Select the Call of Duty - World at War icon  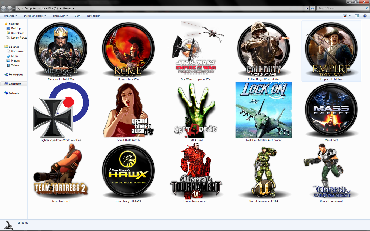click(x=264, y=49)
